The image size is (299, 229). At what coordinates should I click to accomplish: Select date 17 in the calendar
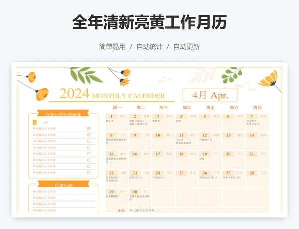click(158, 154)
